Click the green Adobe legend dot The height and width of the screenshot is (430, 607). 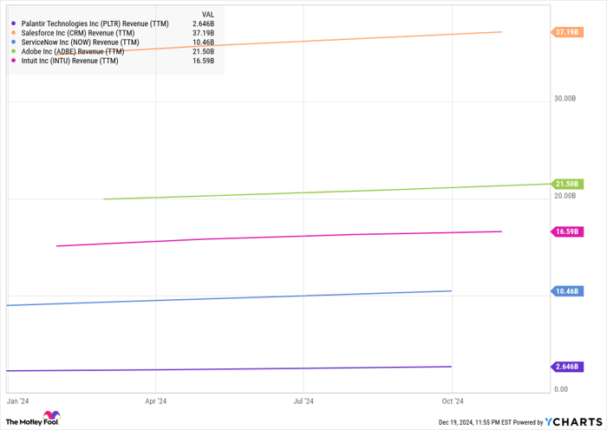[14, 51]
